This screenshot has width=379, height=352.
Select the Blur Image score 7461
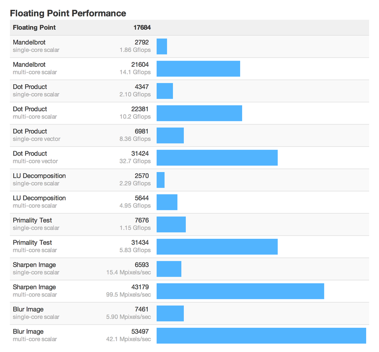pyautogui.click(x=142, y=309)
